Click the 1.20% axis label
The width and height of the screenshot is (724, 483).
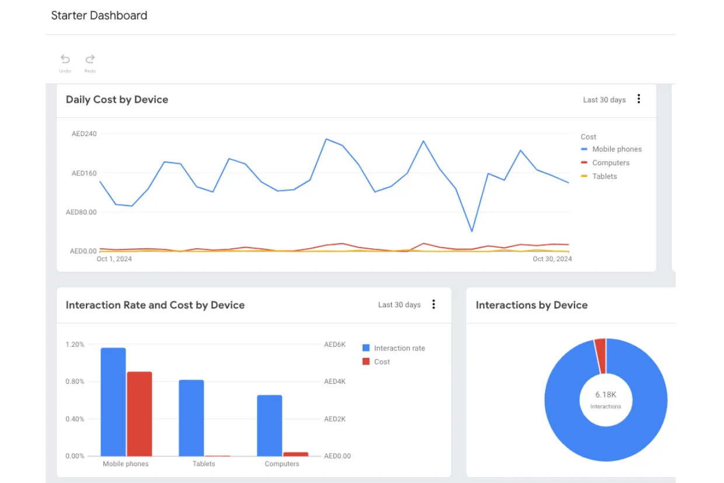pyautogui.click(x=75, y=345)
